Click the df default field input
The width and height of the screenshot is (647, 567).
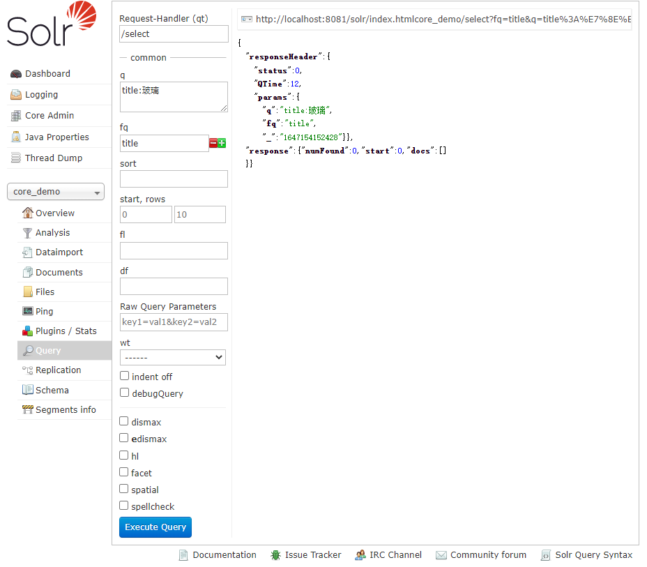[x=174, y=287]
